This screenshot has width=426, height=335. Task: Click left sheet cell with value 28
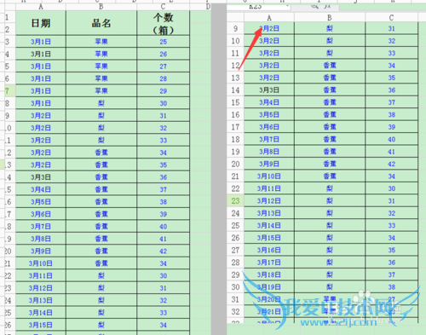click(x=163, y=78)
